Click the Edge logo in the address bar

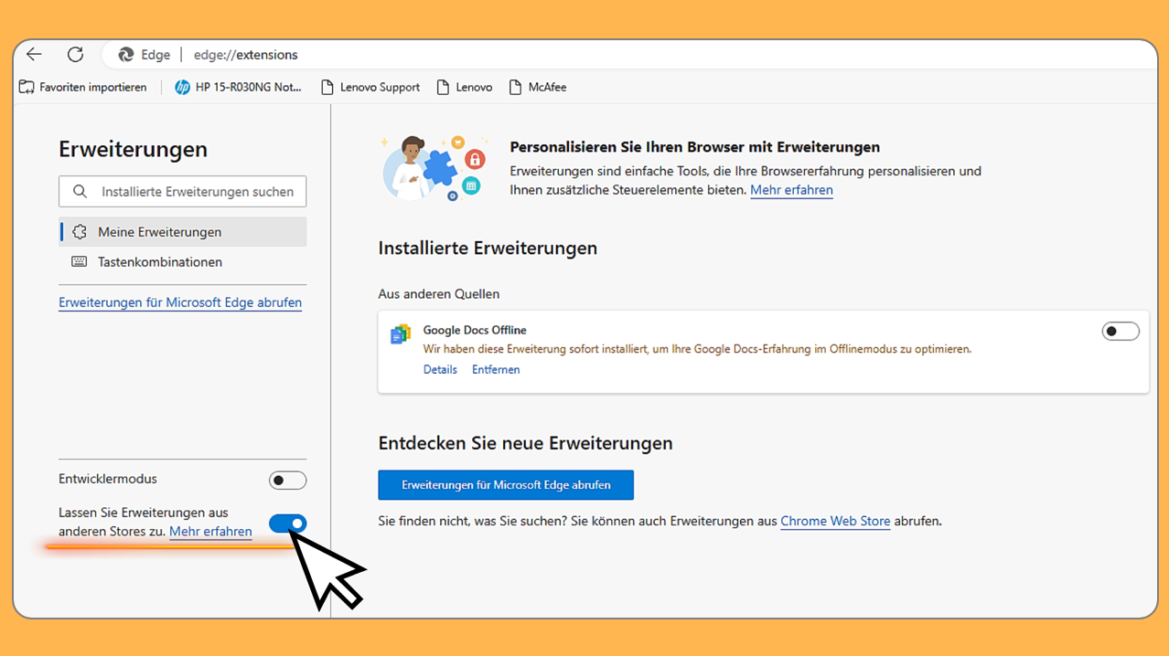point(126,55)
